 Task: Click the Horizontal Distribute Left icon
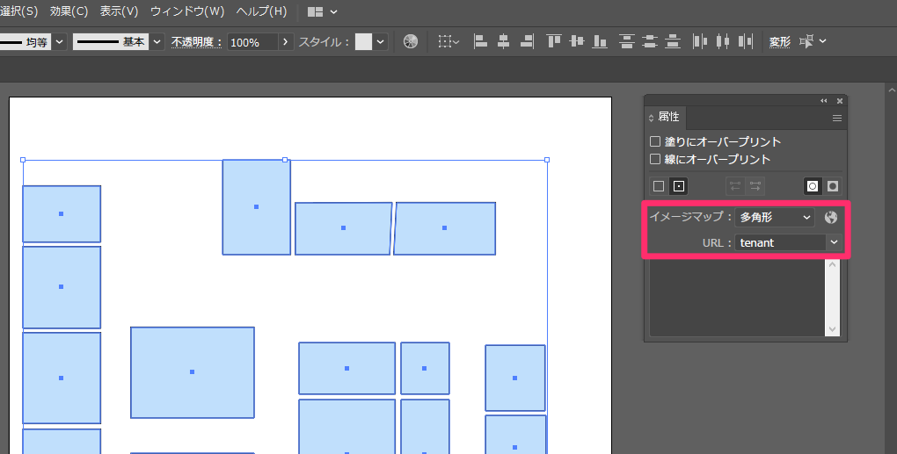click(x=701, y=41)
